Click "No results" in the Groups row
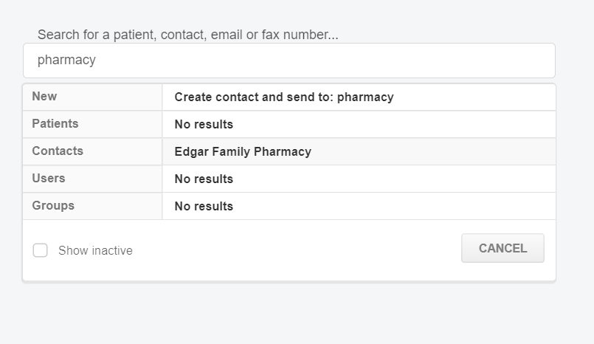 pyautogui.click(x=204, y=207)
